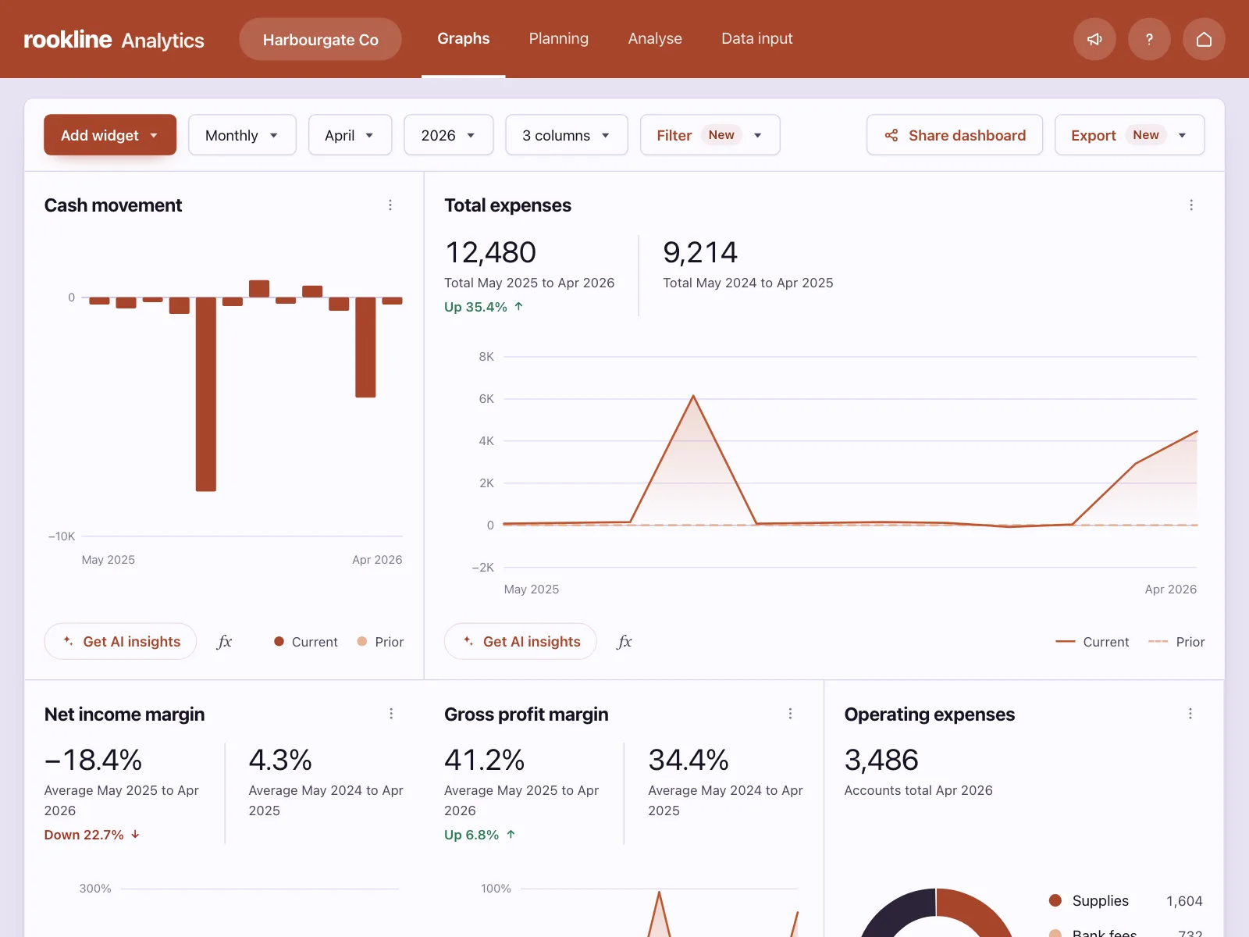Toggle Prior line in Total expenses legend
Image resolution: width=1249 pixels, height=937 pixels.
point(1176,642)
